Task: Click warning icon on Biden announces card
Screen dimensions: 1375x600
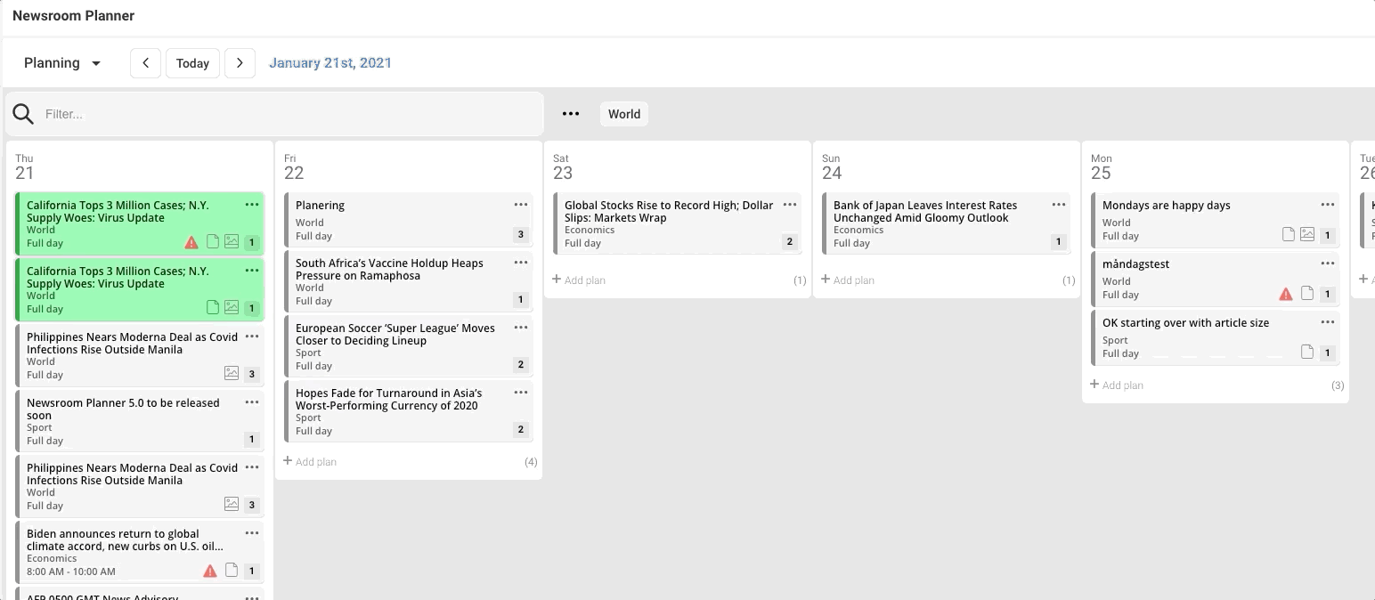Action: click(x=210, y=571)
